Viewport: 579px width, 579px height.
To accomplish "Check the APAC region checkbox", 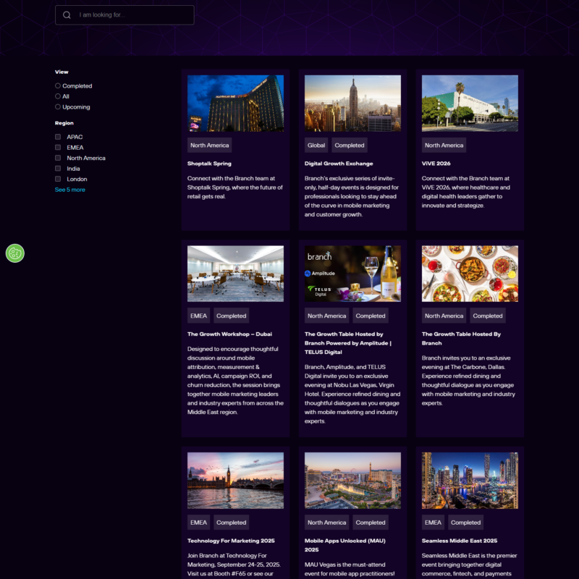I will tap(58, 137).
